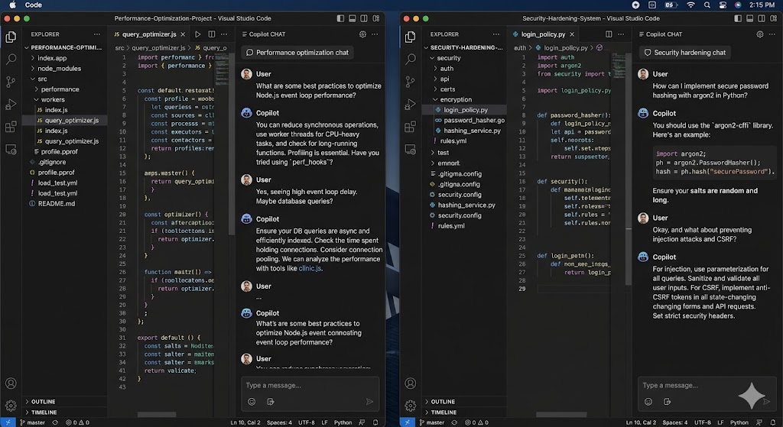This screenshot has height=427, width=783.
Task: Open Source Control in Security window activity bar
Action: tap(410, 82)
